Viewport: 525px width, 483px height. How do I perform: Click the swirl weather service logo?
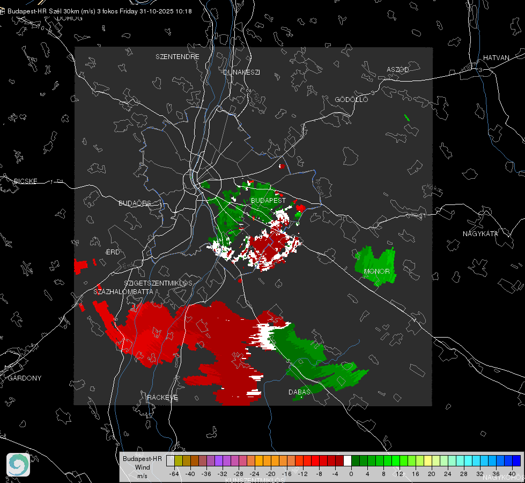click(x=18, y=465)
